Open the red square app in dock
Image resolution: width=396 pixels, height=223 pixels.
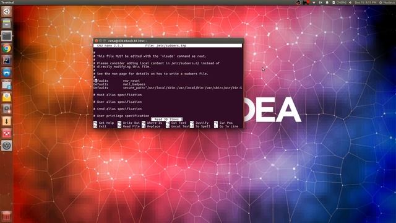coord(7,134)
